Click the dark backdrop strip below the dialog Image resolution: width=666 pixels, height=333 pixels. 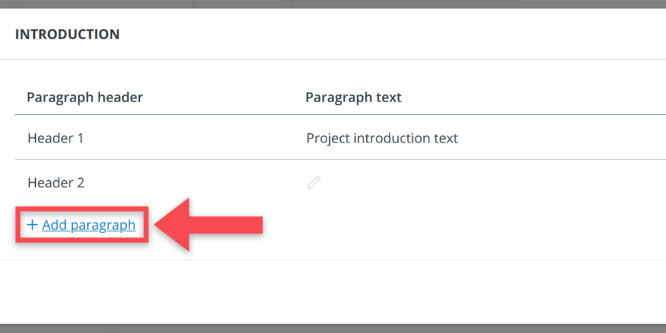[333, 328]
